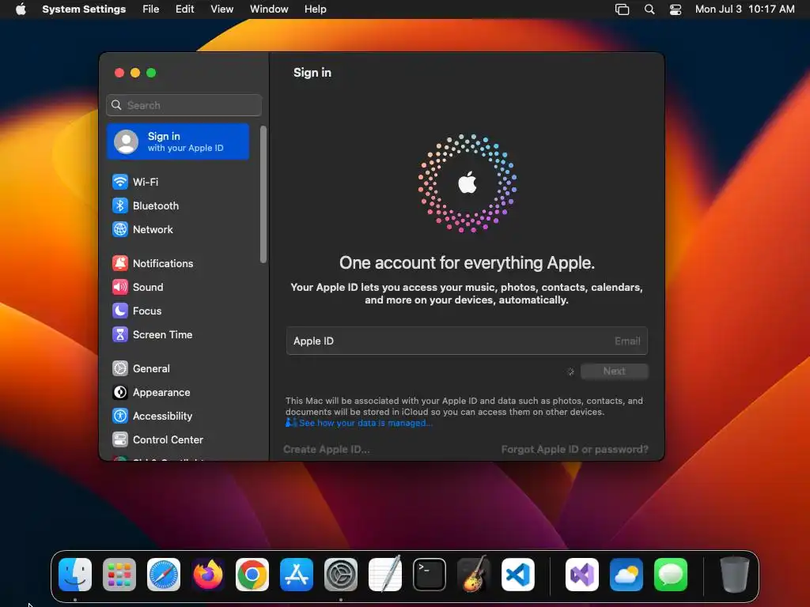Screen dimensions: 810x607
Task: Click the Control Center label text
Action: click(168, 439)
